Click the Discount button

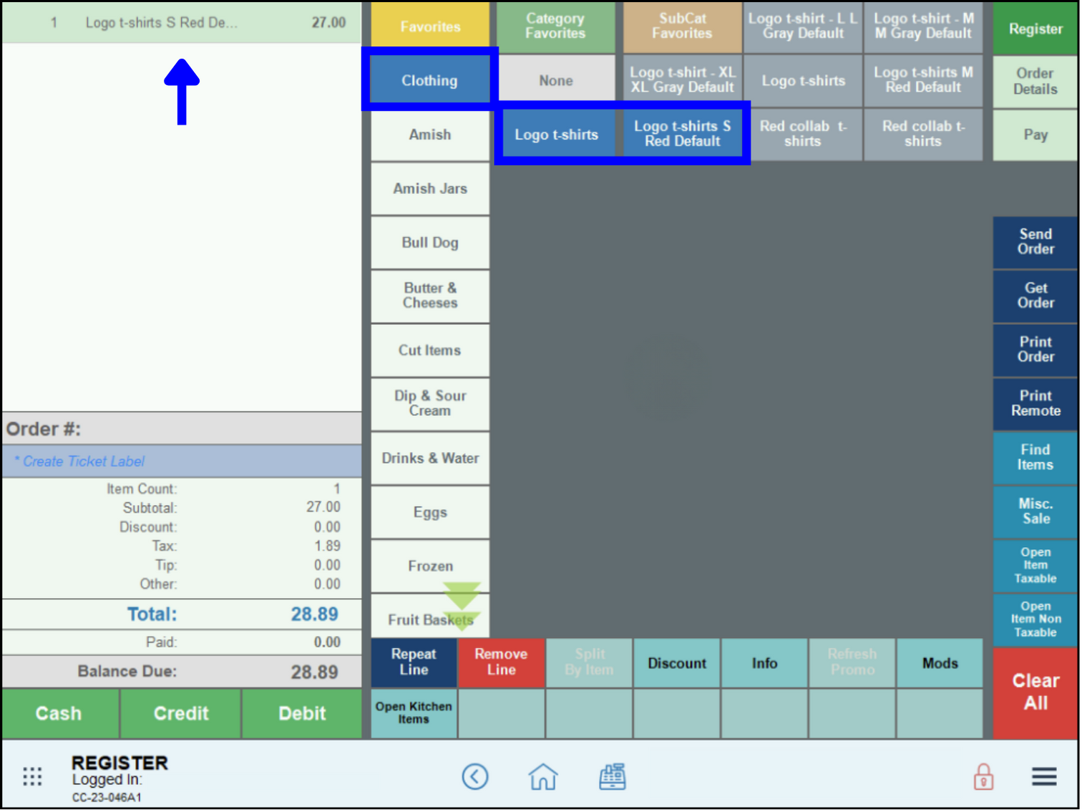(x=677, y=663)
